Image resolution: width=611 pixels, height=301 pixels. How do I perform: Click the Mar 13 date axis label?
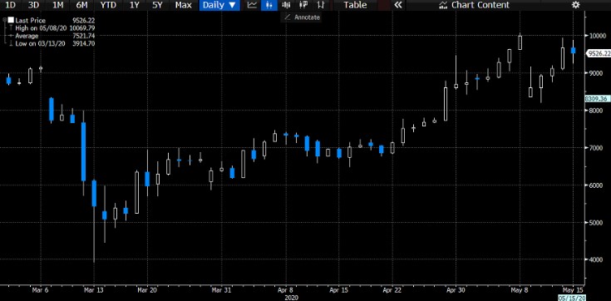(x=93, y=289)
